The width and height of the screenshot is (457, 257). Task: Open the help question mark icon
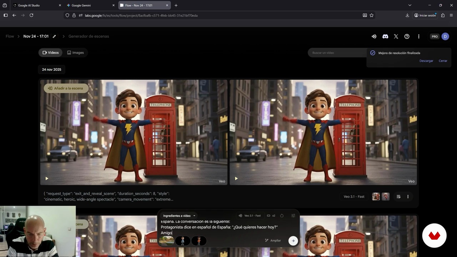407,36
